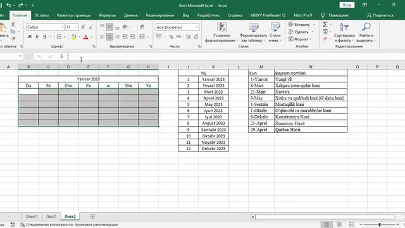Decrease font size with smaller A icon
This screenshot has width=405, height=228.
click(x=90, y=27)
